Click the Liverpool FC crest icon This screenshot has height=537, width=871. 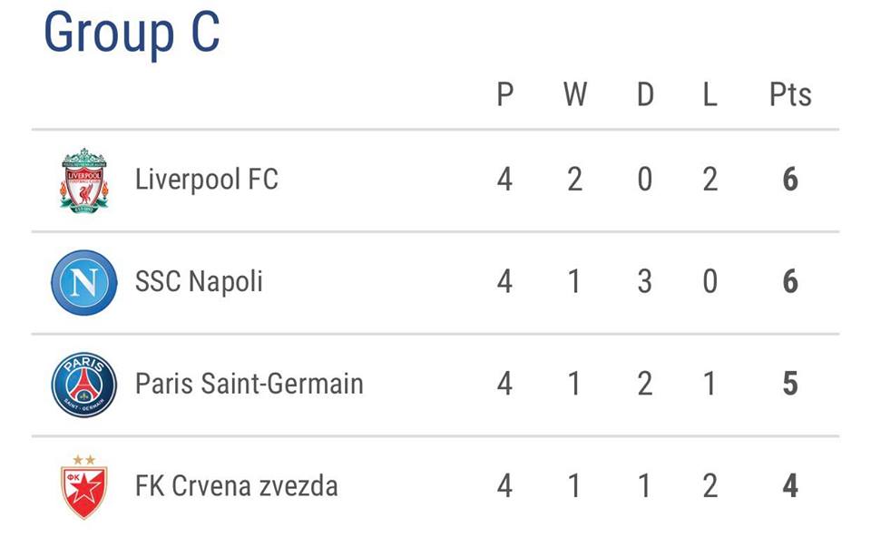click(84, 180)
